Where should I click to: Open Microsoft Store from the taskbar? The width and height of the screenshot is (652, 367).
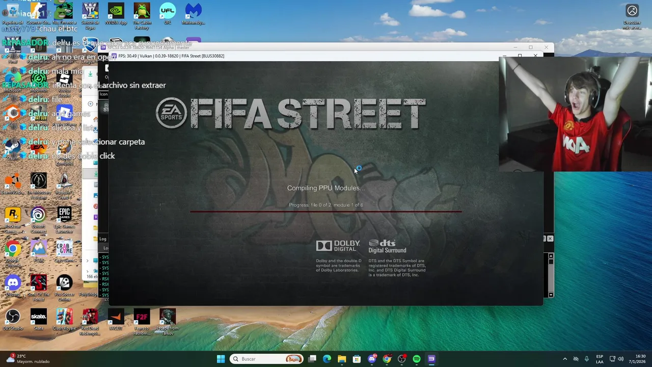coord(357,359)
